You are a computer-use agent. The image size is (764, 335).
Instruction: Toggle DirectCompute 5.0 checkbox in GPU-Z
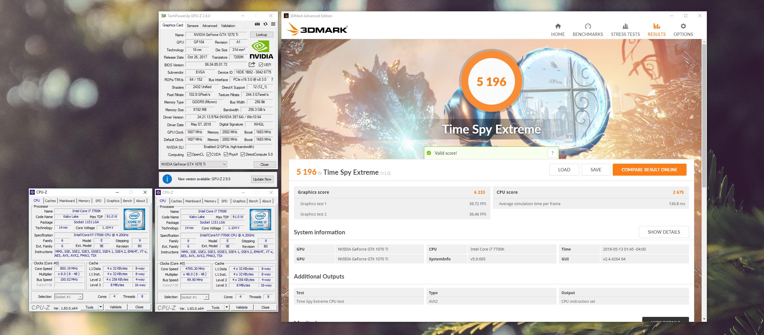pos(243,154)
